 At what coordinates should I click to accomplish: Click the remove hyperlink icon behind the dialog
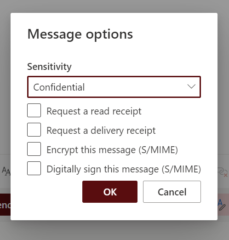tap(223, 172)
